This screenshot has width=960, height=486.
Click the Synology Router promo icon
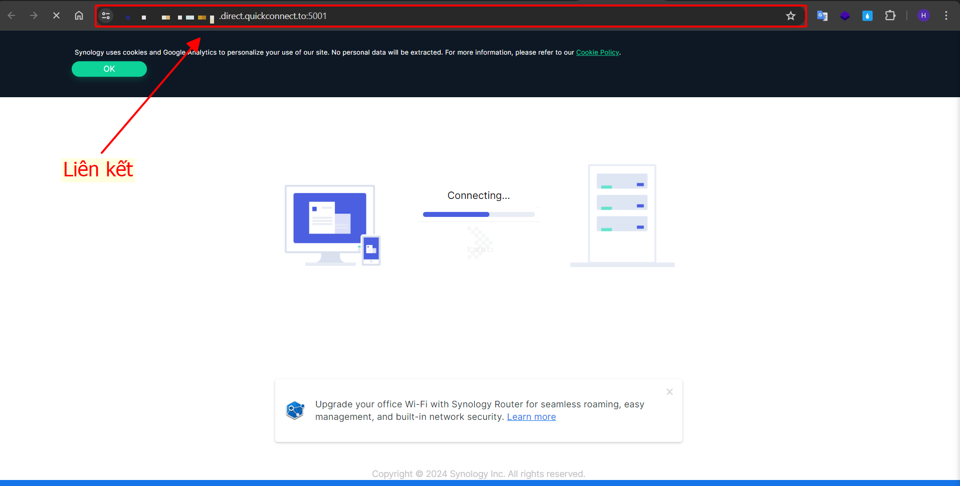point(295,410)
